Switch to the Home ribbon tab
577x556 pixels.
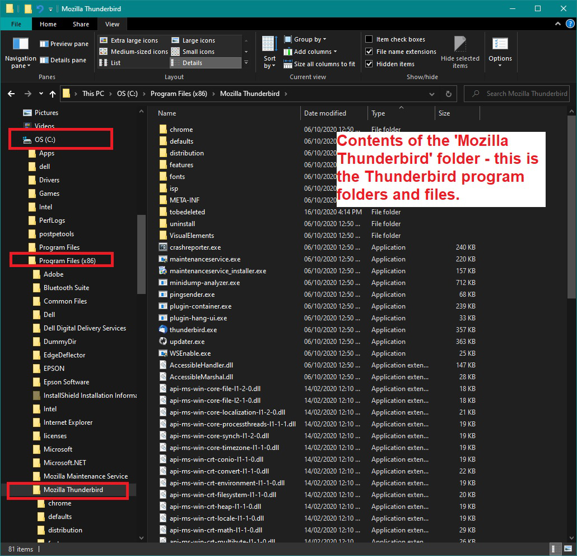[x=48, y=24]
